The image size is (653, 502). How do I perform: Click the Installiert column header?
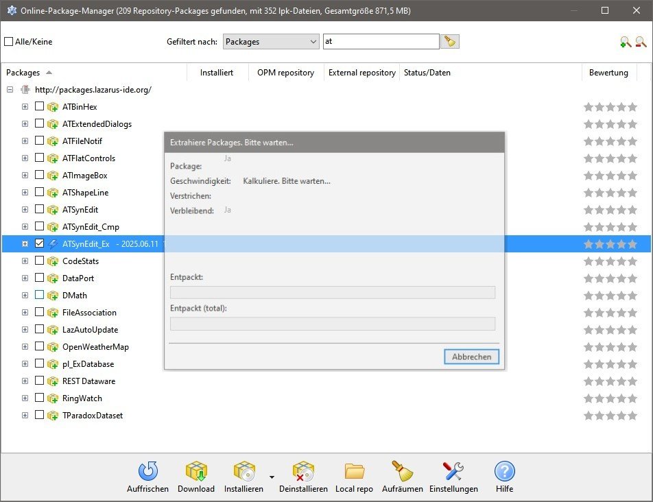point(217,73)
